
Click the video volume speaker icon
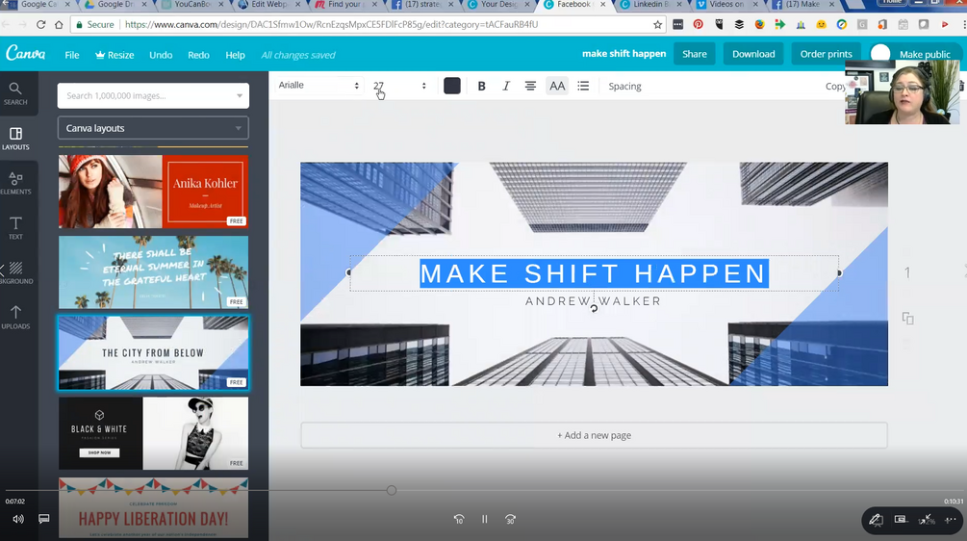click(18, 519)
